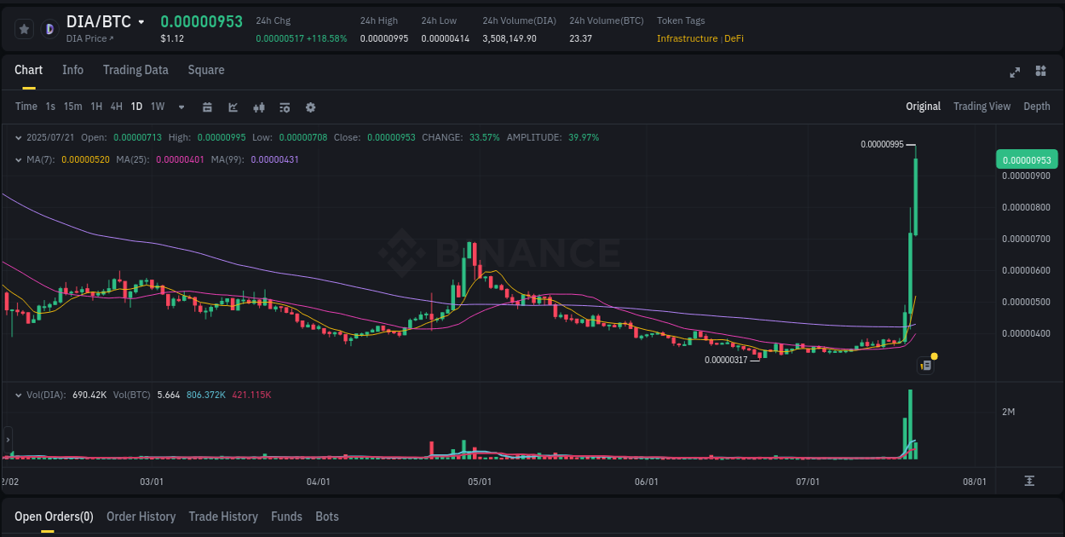Open chart settings with the gear icon
Screen dimensions: 1065x537
point(310,107)
